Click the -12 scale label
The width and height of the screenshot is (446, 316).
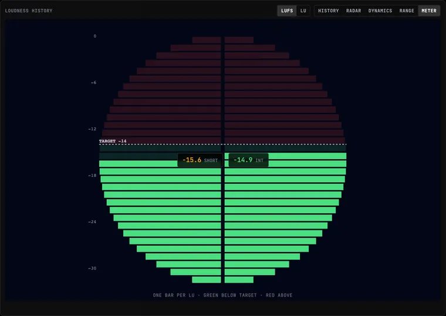point(92,129)
